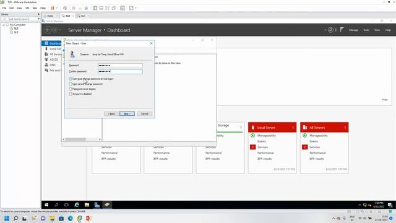Open the Library search dropdown arrow

[x=38, y=19]
